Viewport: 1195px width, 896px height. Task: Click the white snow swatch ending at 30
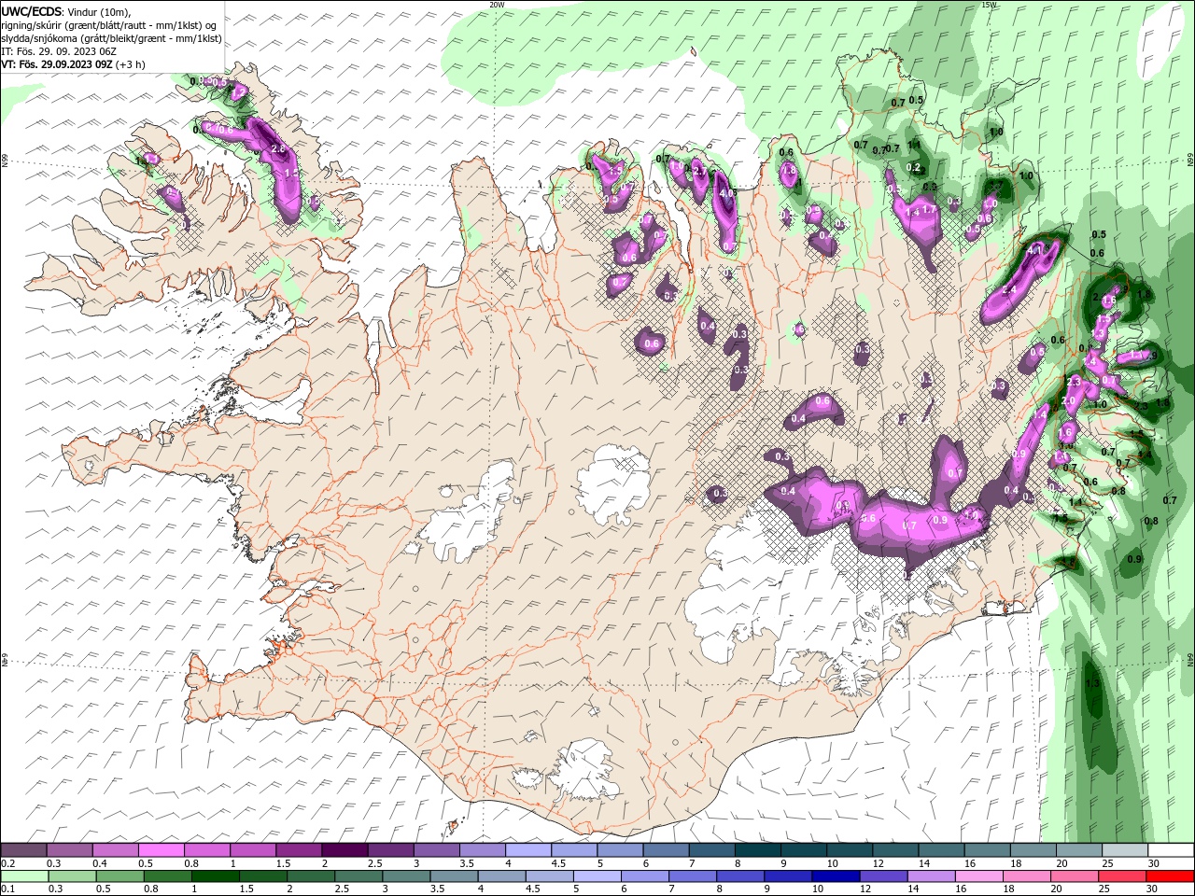click(x=1171, y=850)
